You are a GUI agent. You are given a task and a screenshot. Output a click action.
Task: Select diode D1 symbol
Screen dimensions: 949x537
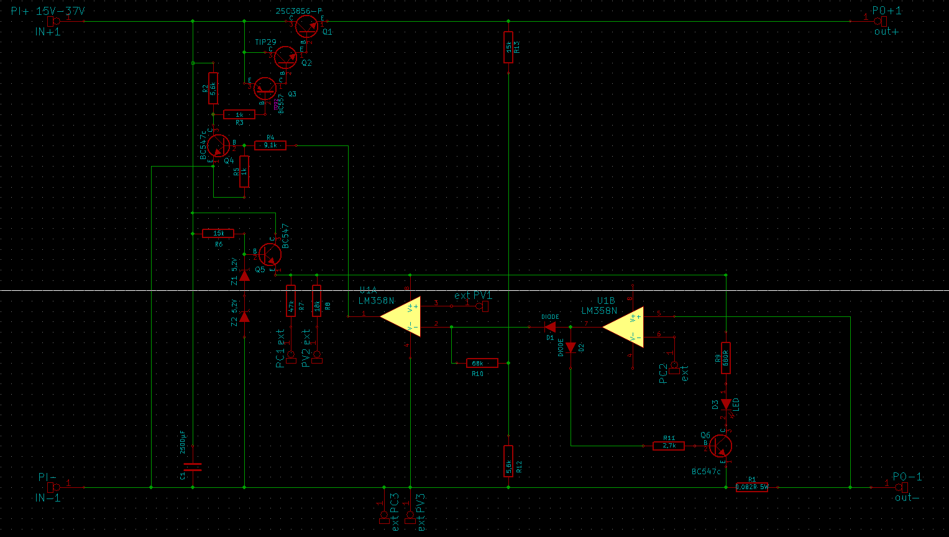point(550,327)
